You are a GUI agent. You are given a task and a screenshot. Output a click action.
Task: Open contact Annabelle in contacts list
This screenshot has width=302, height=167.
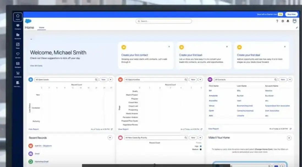pos(213,96)
